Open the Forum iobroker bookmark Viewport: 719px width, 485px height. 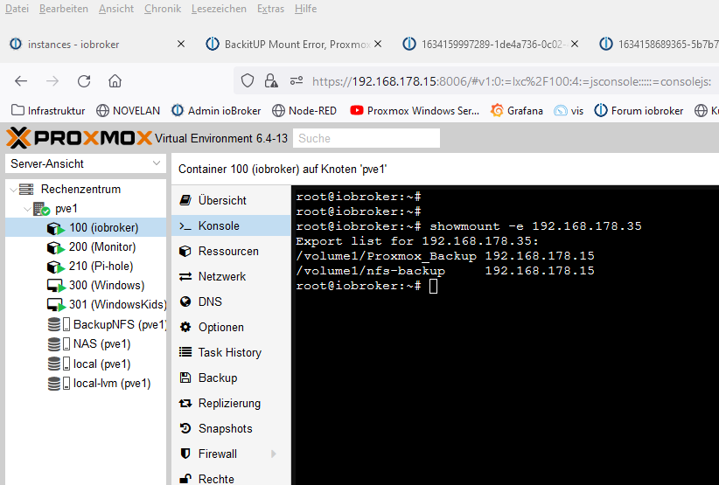tap(639, 111)
